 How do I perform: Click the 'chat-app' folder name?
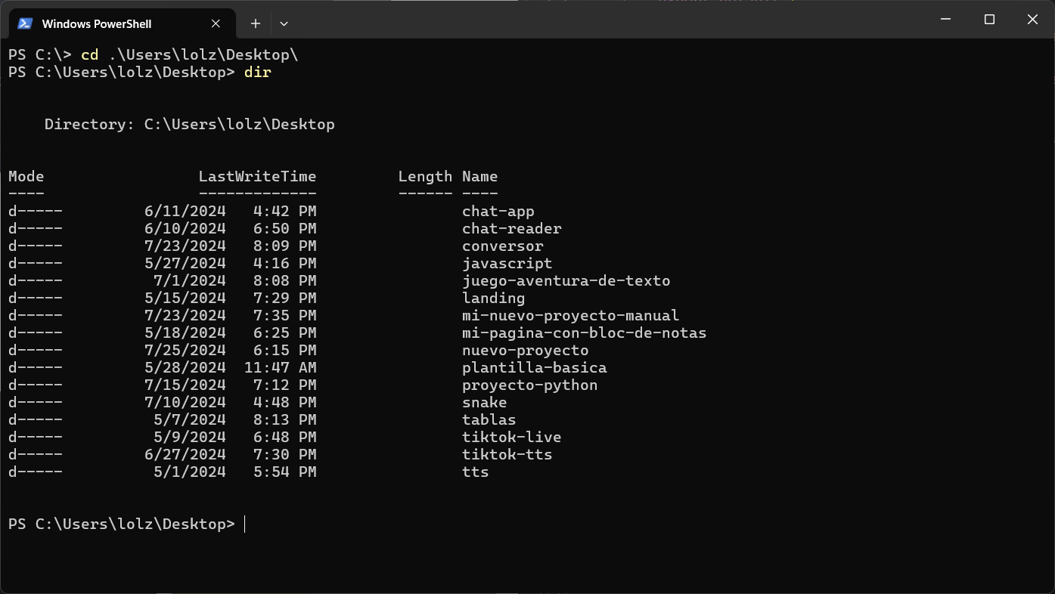(498, 212)
